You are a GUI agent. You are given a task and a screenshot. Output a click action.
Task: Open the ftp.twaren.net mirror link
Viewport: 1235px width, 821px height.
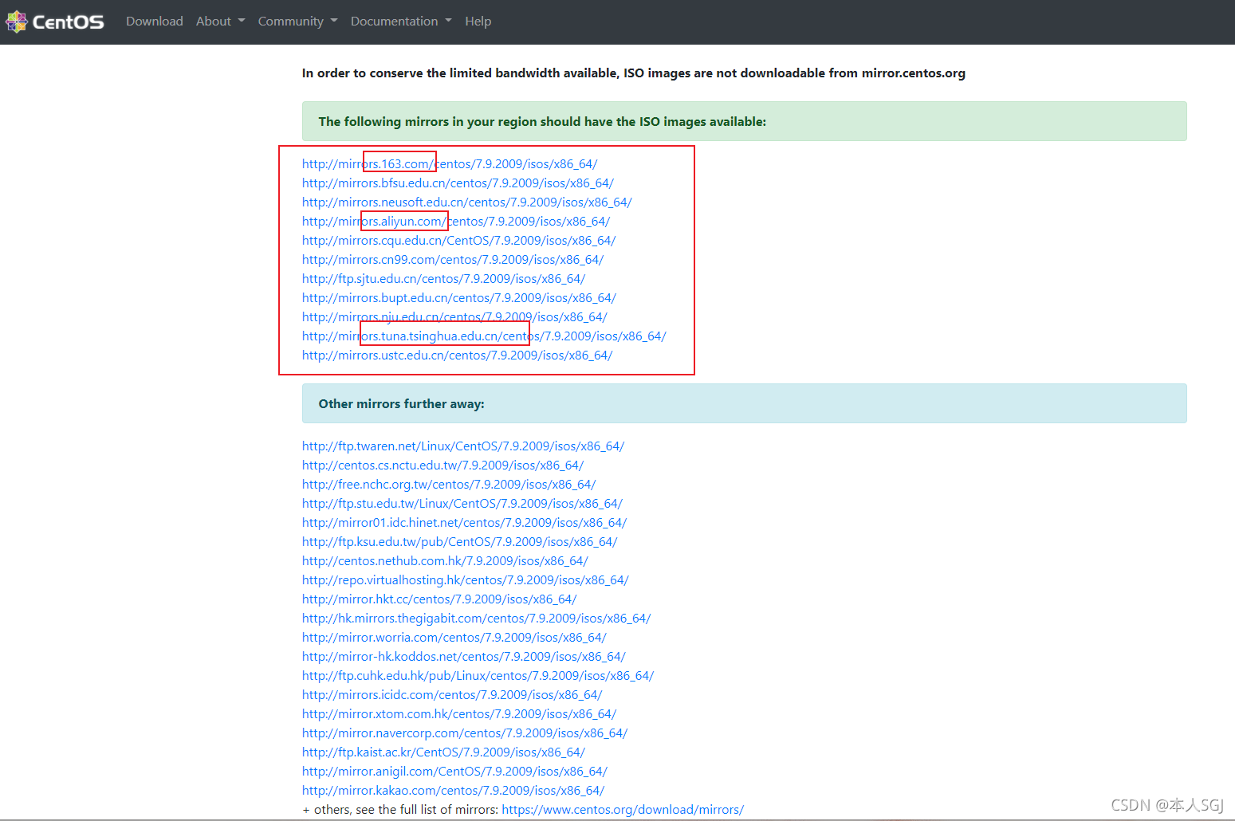(463, 446)
